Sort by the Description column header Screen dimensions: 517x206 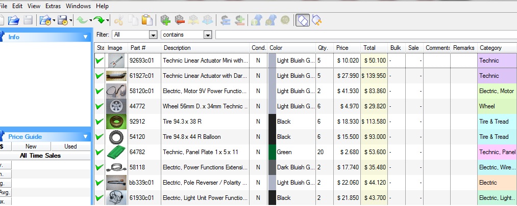point(205,48)
